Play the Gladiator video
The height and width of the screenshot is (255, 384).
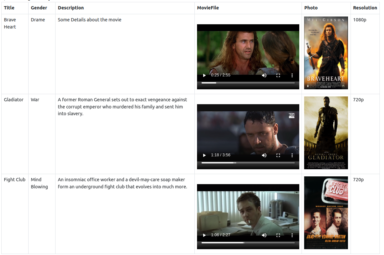coord(204,155)
